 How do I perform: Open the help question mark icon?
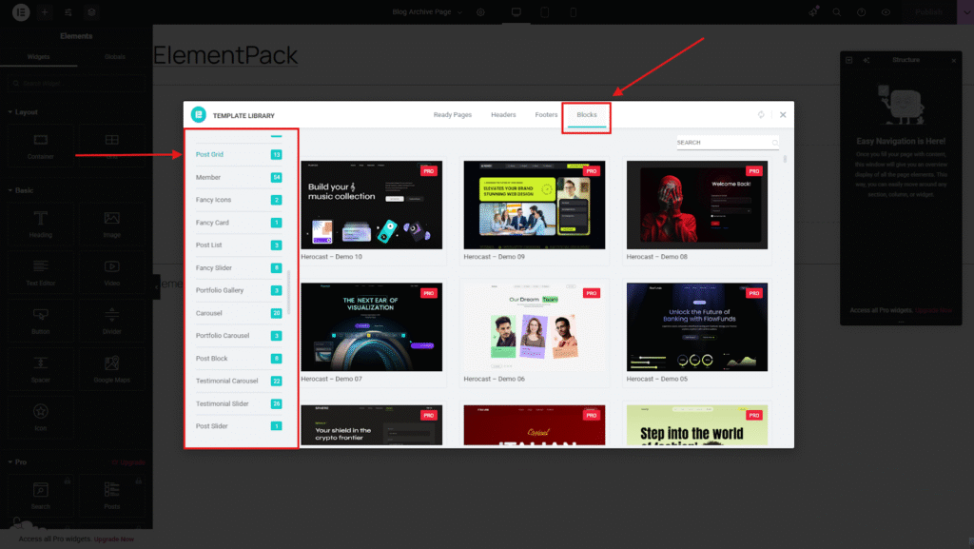pyautogui.click(x=861, y=11)
